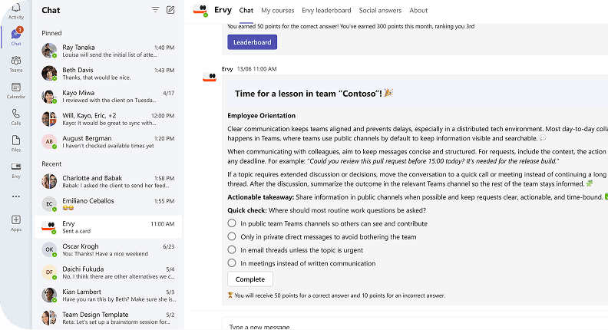The height and width of the screenshot is (330, 608).
Task: Click the 'Type a new message' box
Action: click(x=415, y=325)
